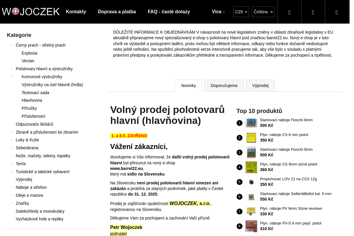
Task: Click Plyn. náboje PV 9mm Slzné revolver thumbnail
Action: [251, 212]
